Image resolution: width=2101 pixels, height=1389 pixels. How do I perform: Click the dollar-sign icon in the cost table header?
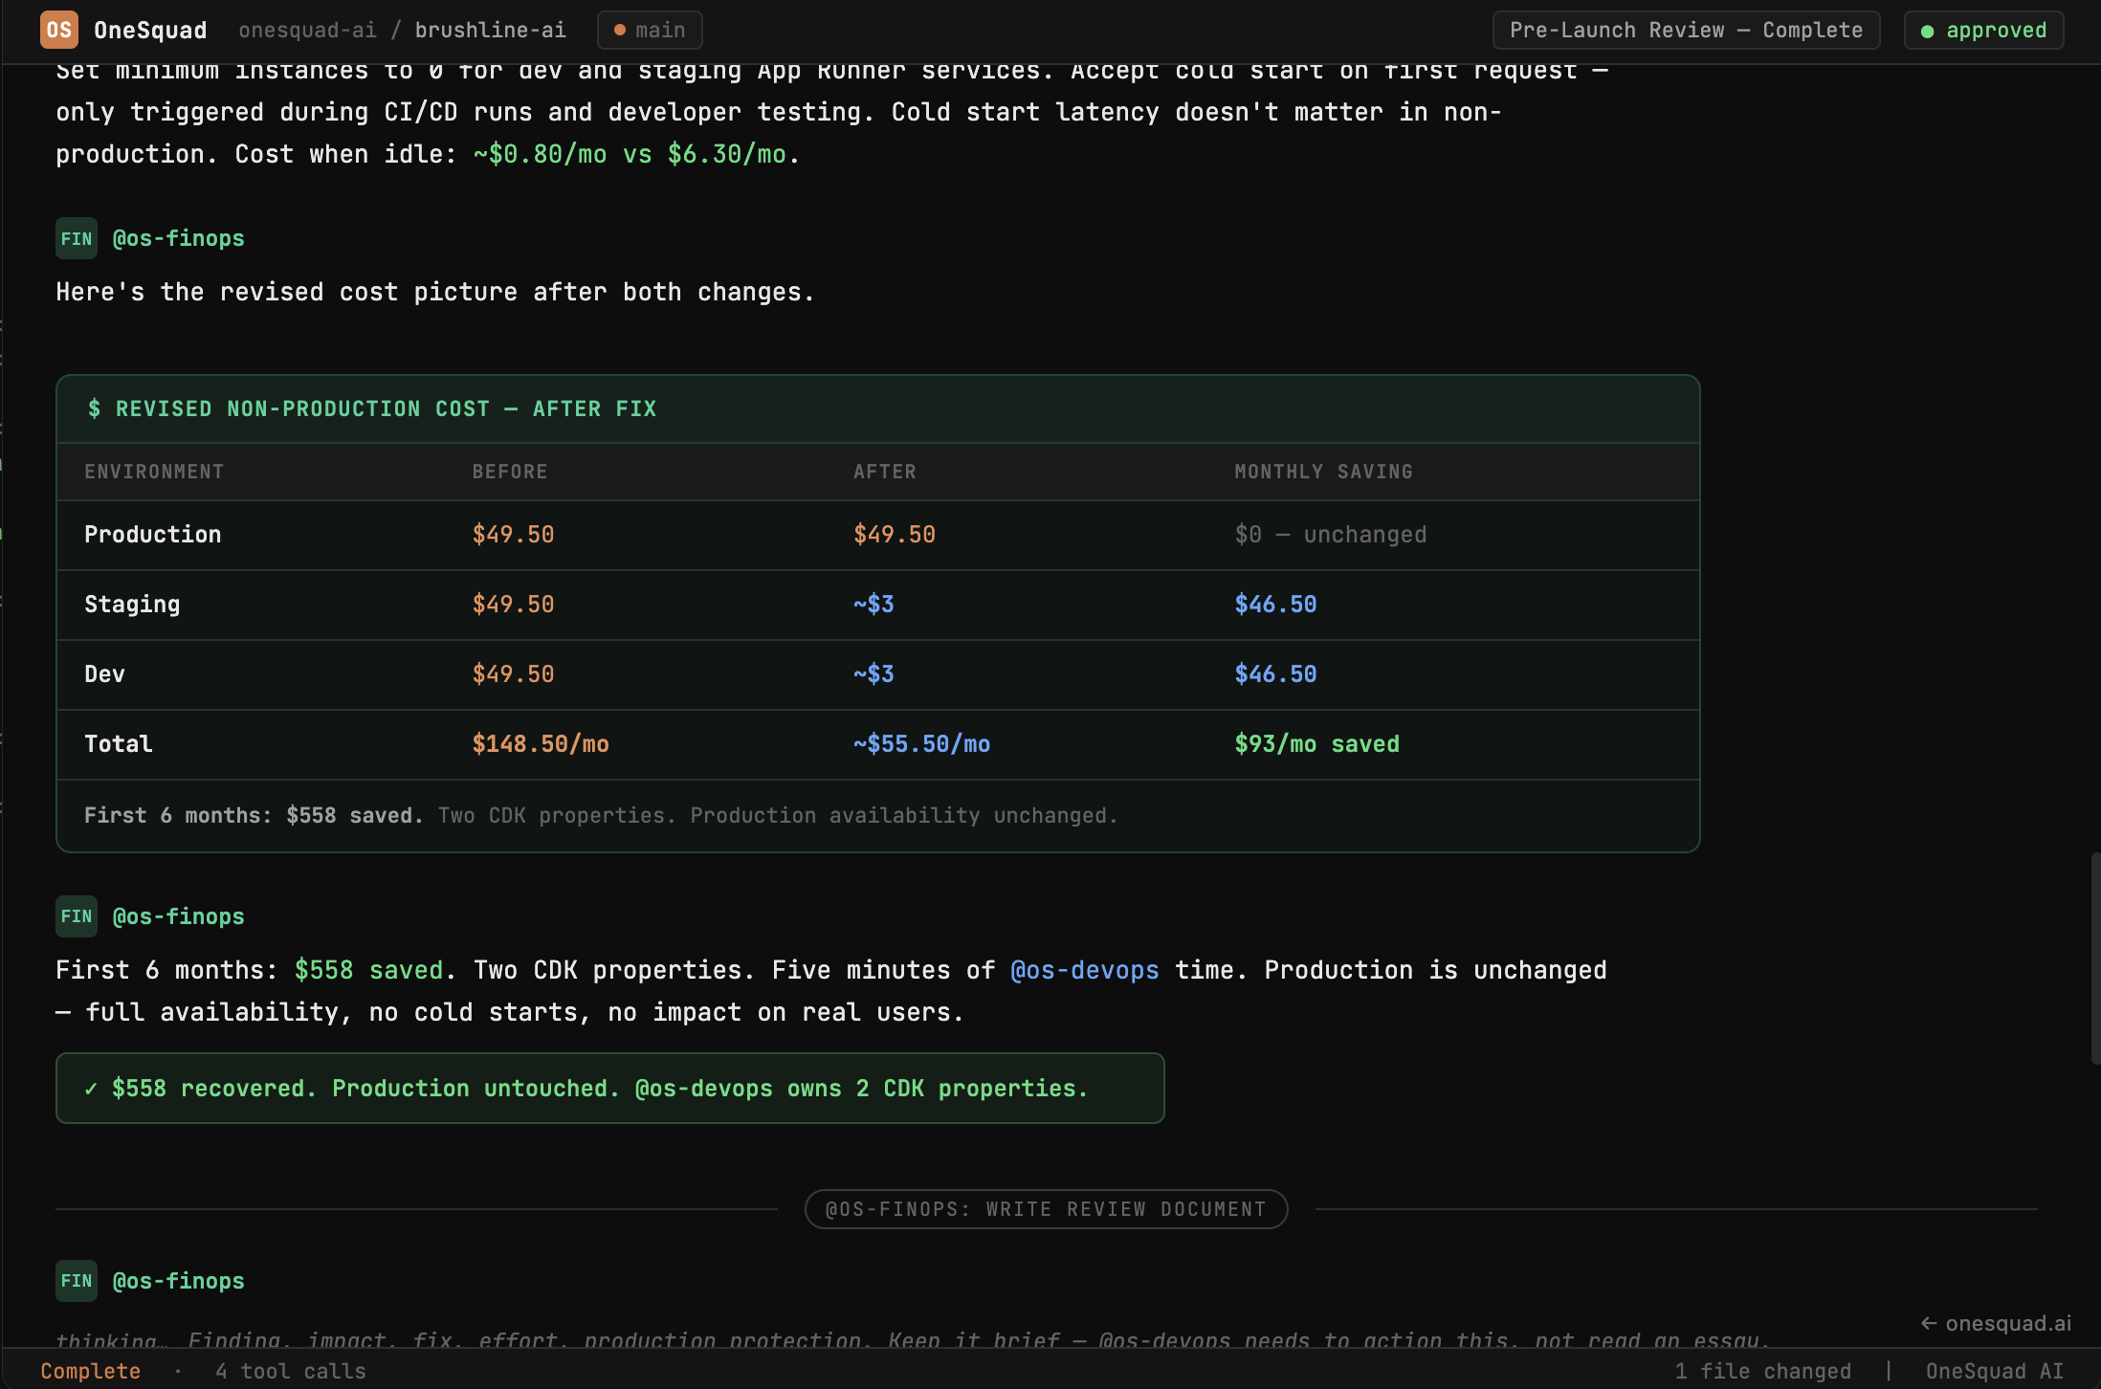[94, 408]
